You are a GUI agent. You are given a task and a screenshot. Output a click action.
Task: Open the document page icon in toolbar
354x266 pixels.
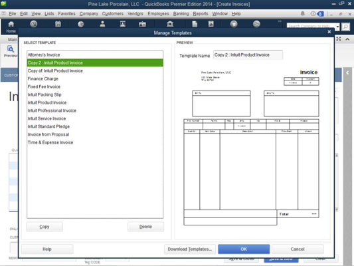point(195,24)
